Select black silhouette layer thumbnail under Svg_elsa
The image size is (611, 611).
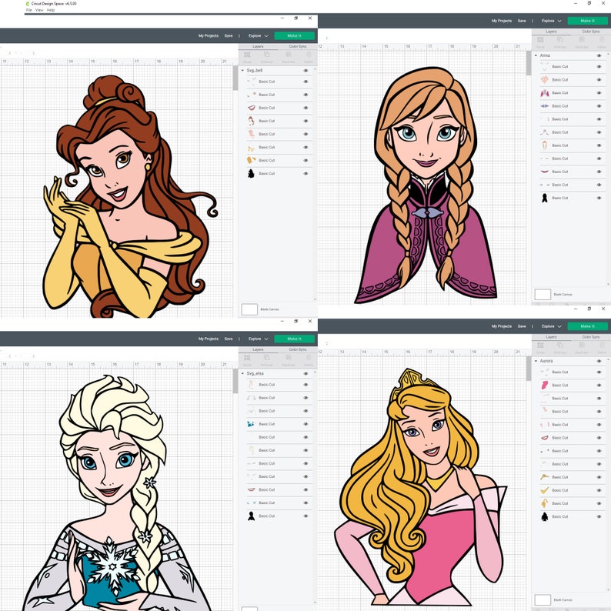252,516
